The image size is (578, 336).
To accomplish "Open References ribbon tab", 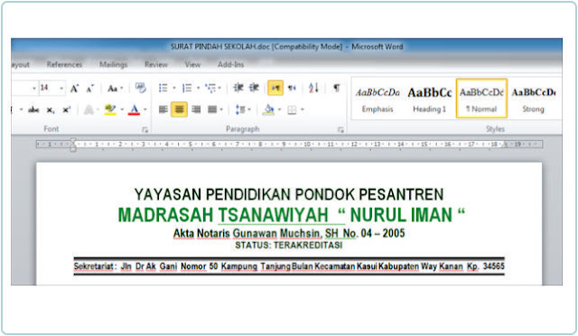I will pyautogui.click(x=64, y=64).
